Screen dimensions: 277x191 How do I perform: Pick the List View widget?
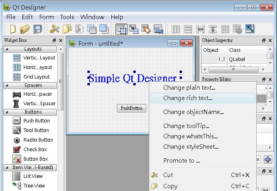[x=28, y=176]
